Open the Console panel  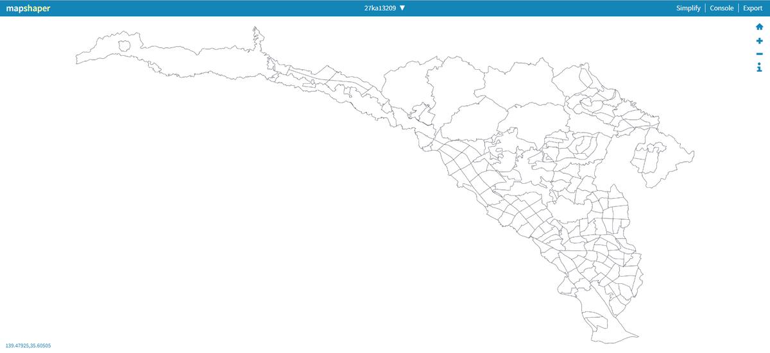(x=721, y=8)
